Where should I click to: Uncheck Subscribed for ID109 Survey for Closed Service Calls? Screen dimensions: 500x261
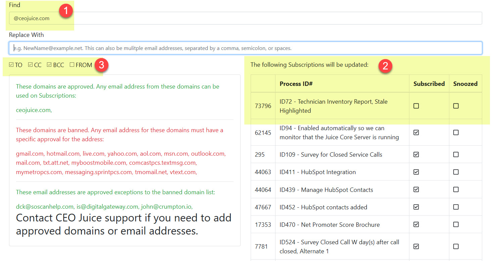[416, 155]
